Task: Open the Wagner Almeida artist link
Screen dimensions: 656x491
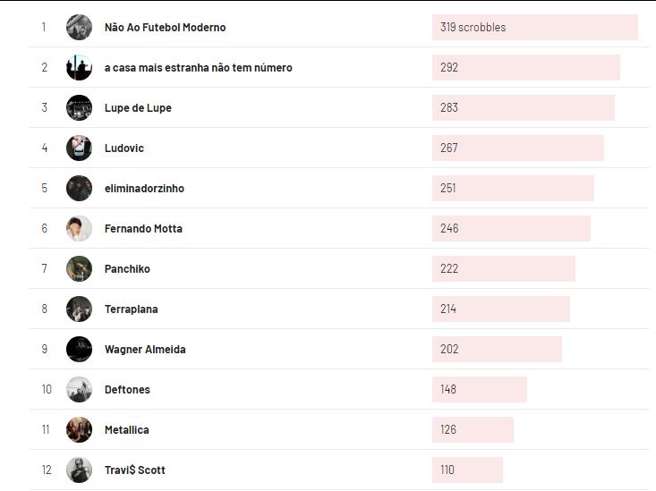Action: tap(145, 350)
